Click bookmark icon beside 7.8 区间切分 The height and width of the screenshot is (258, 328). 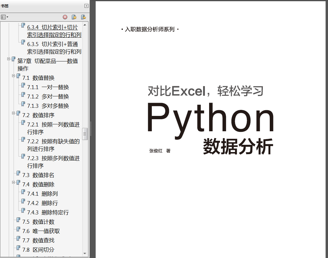coord(18,248)
